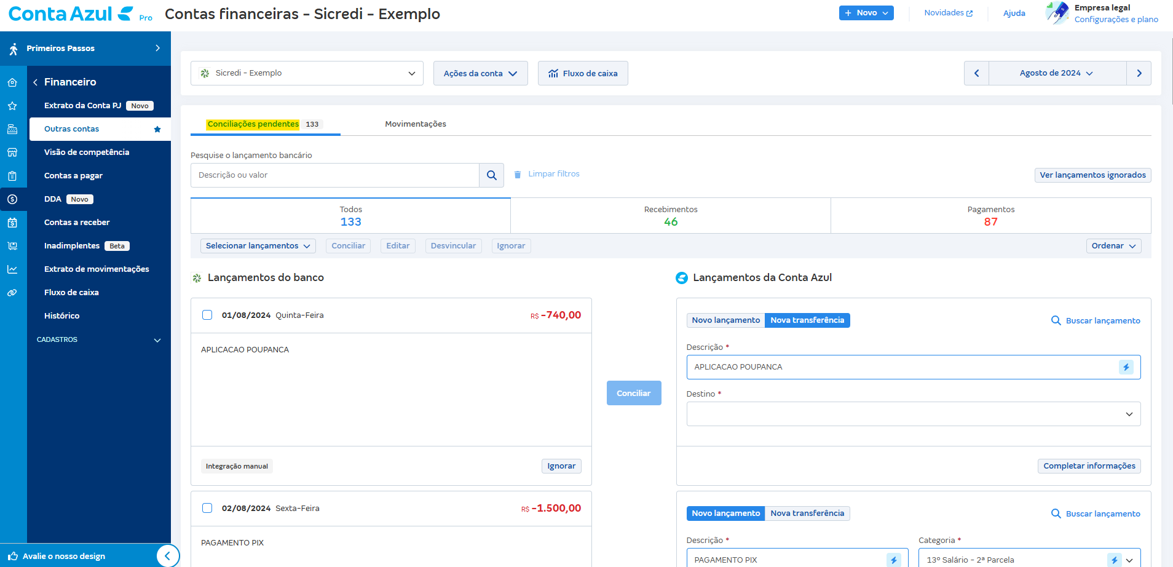Open the line chart reports icon
The height and width of the screenshot is (567, 1173).
[12, 269]
